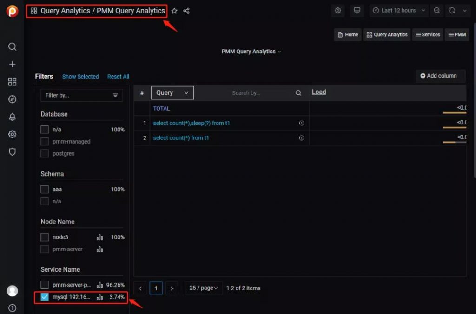Screen dimensions: 476x314
Task: Open the select count(*) from t1 query
Action: coord(181,138)
